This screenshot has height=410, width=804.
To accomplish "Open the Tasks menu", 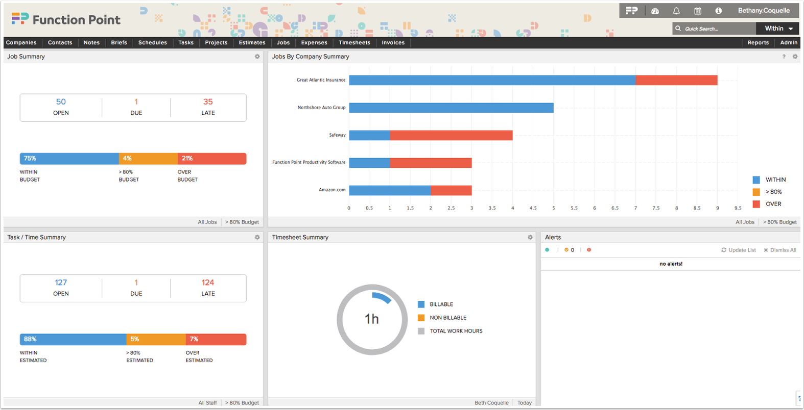I will click(x=186, y=43).
